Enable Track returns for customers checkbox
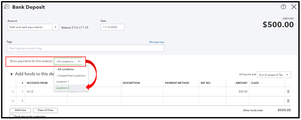Viewport: 301px width, 120px height. (12, 116)
